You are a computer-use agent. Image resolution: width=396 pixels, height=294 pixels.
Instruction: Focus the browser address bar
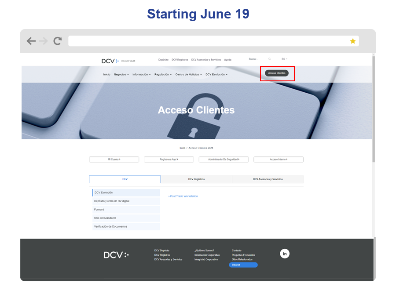(x=213, y=41)
